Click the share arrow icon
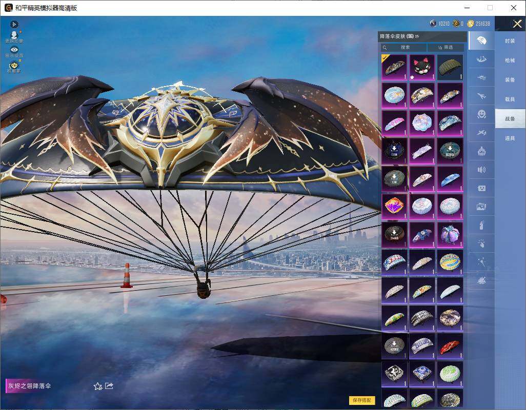Screen dimensions: 526x410 click(109, 386)
